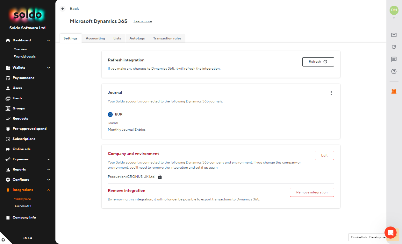This screenshot has width=402, height=244.
Task: Click the Reports bar chart icon
Action: click(x=8, y=170)
